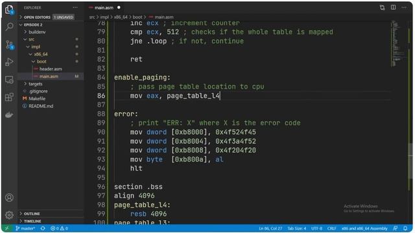Click 'section .bss' text
This screenshot has height=233, width=415.
coord(138,187)
